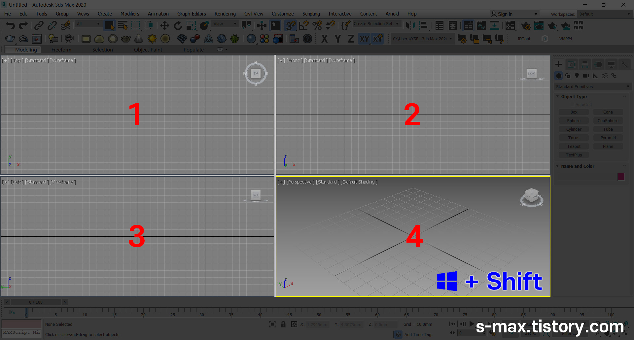Collapse the Name and Color rollout
The height and width of the screenshot is (340, 634).
(578, 166)
